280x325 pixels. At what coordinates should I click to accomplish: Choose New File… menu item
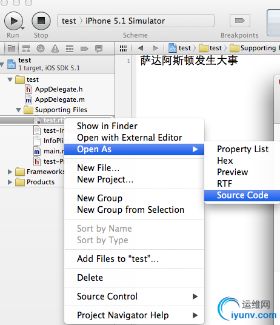134,168
